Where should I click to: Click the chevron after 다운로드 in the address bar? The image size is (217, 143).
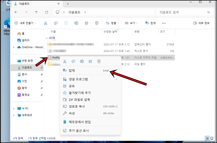click(x=85, y=12)
